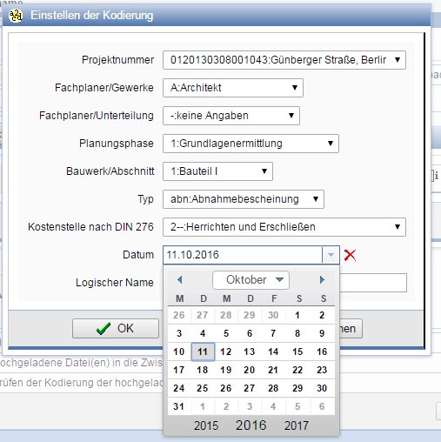Open the Fachplaner/Unterteilung dropdown
The image size is (441, 442).
(x=231, y=116)
